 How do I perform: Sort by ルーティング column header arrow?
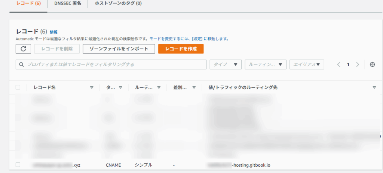click(x=159, y=87)
